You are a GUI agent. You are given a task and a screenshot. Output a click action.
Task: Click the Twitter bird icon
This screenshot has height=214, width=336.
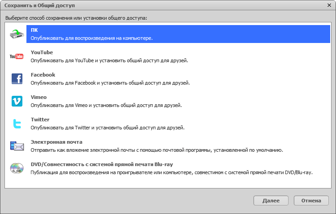(x=17, y=124)
